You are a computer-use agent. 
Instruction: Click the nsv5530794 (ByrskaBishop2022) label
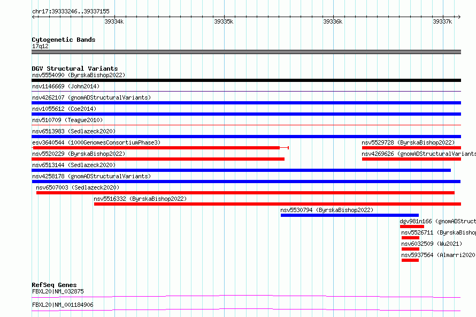[x=327, y=210]
